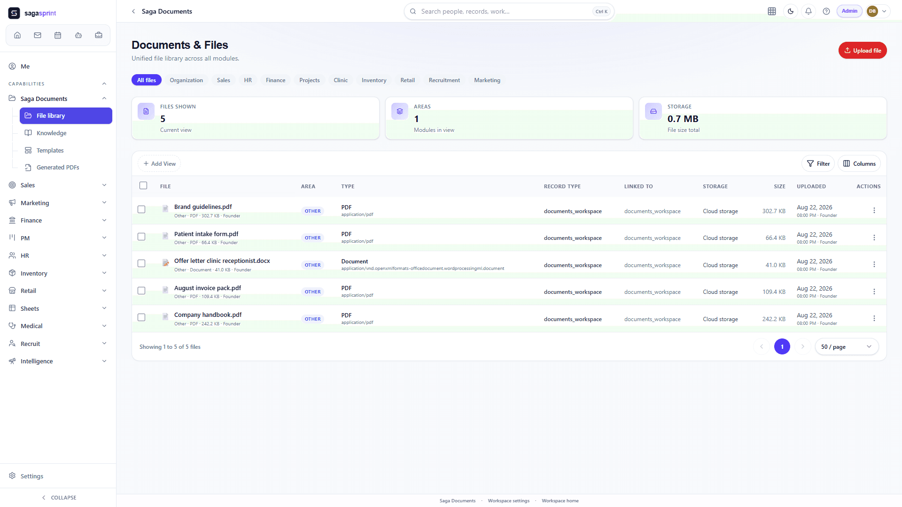Open the 50 / page dropdown
Viewport: 902px width, 507px height.
pyautogui.click(x=847, y=346)
